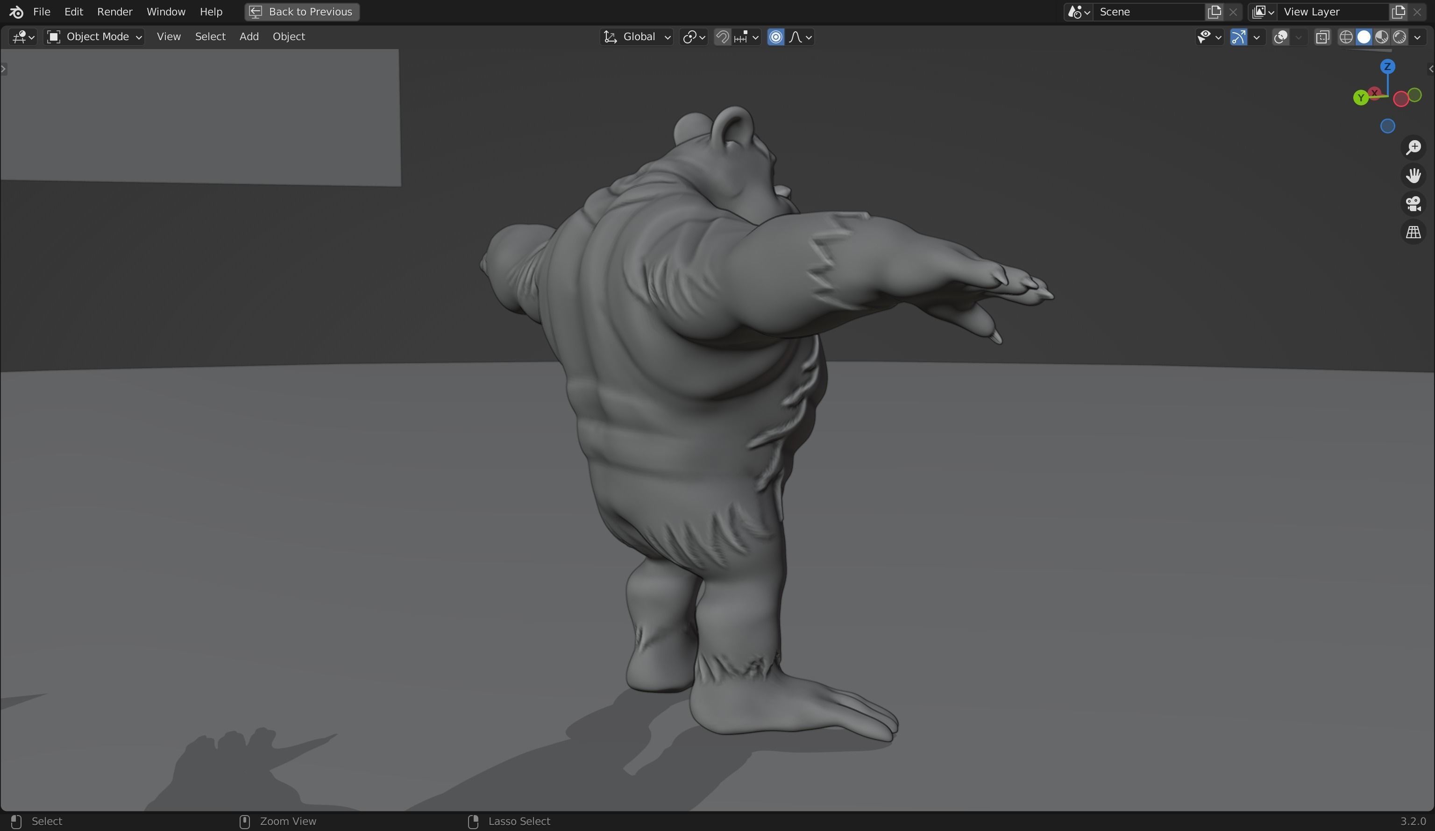The width and height of the screenshot is (1435, 831).
Task: Switch to rendered shading
Action: point(1399,37)
